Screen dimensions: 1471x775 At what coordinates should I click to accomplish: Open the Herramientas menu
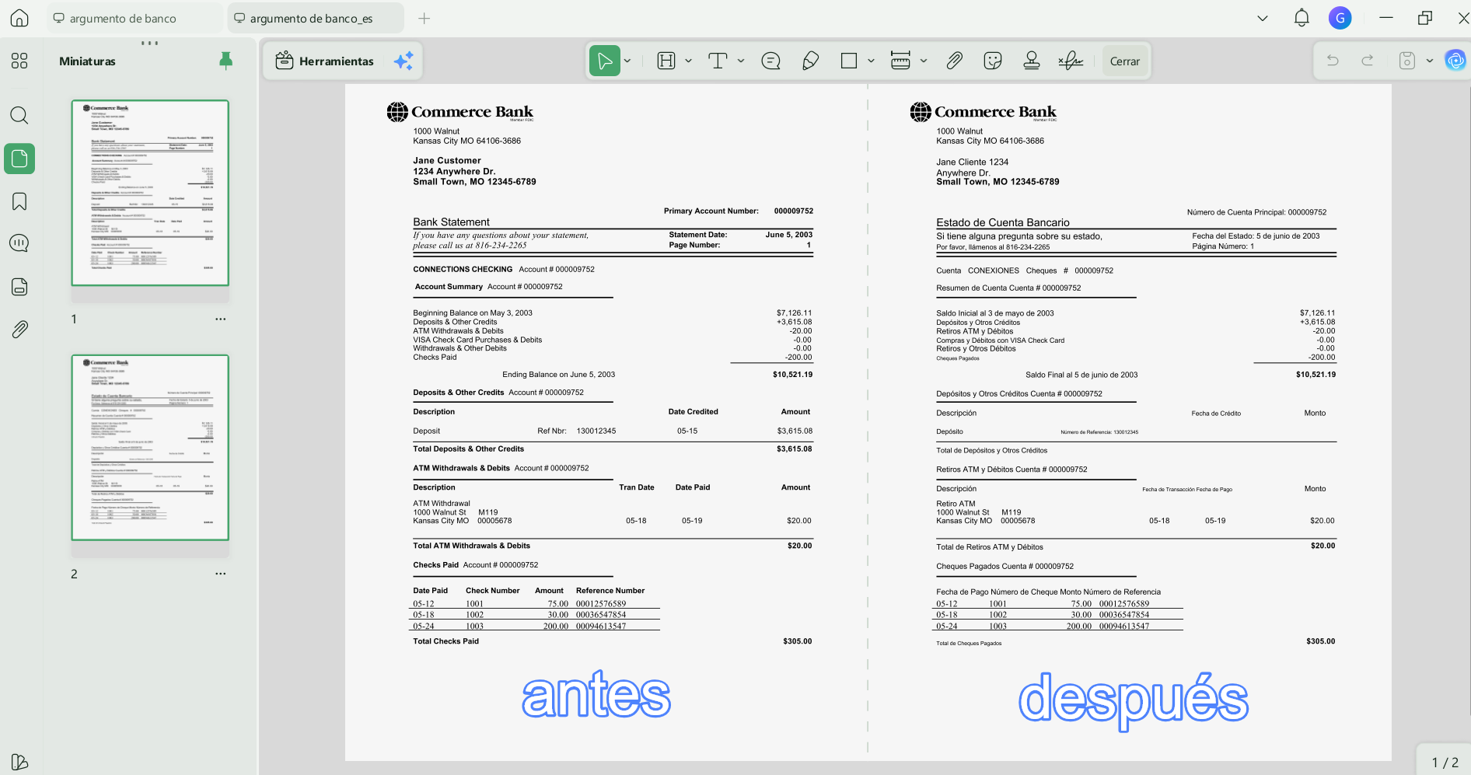pyautogui.click(x=325, y=61)
